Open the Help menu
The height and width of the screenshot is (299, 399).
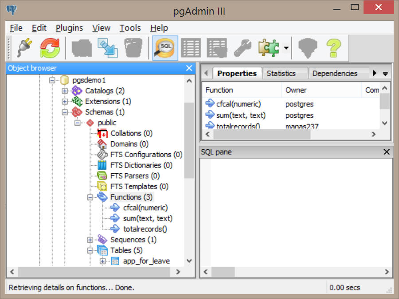tap(159, 28)
